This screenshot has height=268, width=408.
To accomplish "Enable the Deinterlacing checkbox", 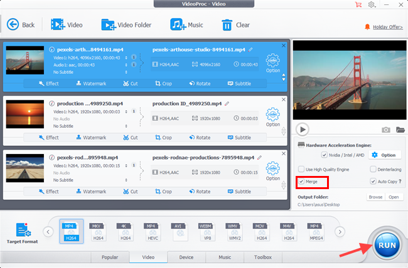I will click(x=373, y=169).
